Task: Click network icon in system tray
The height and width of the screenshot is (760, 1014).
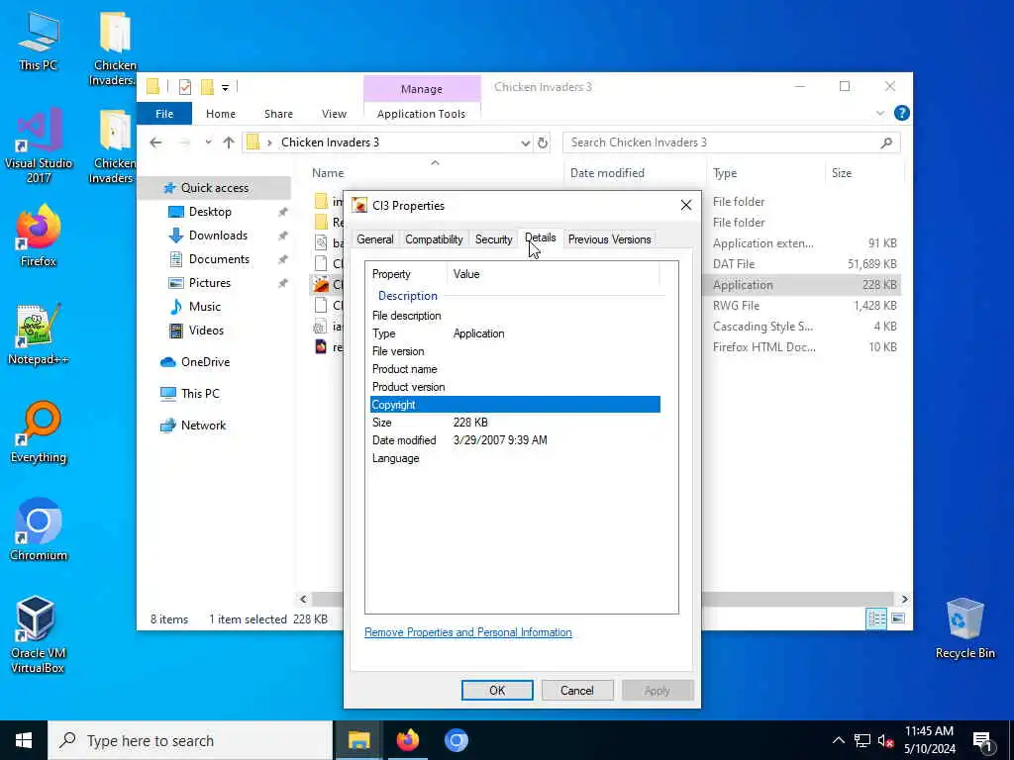Action: (862, 741)
